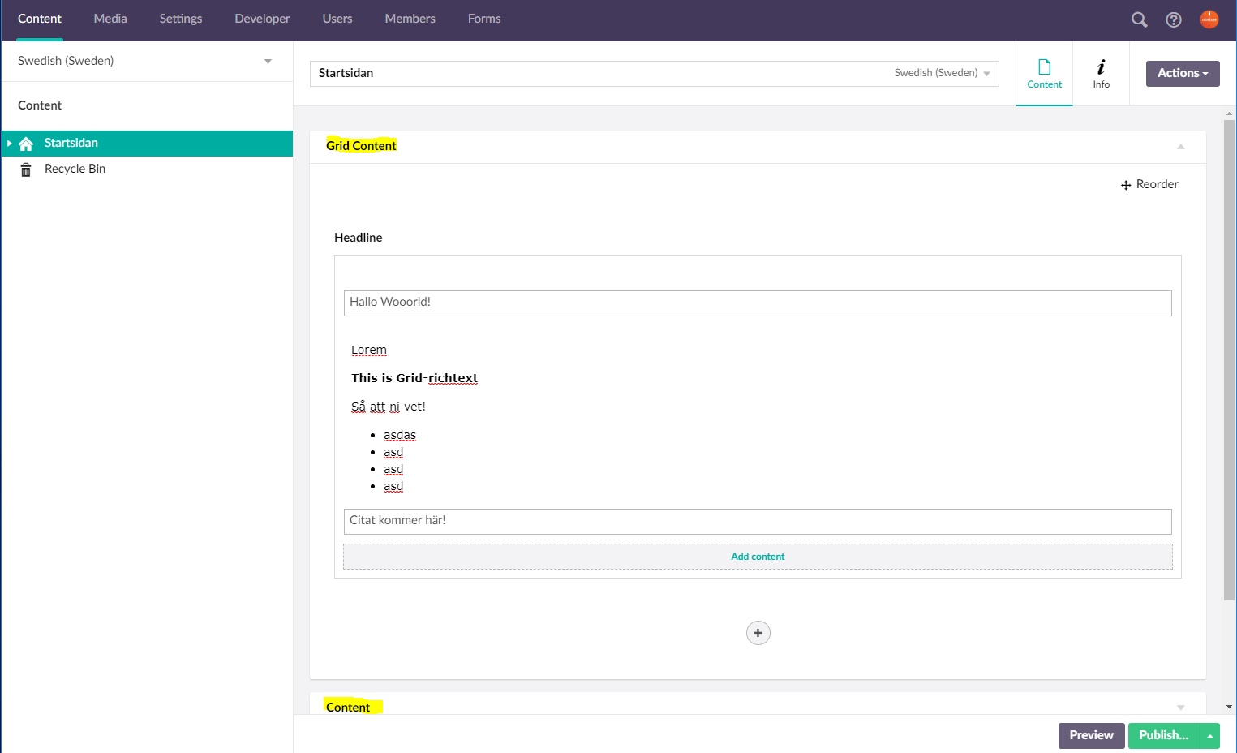Screen dimensions: 1237x753
Task: Click the round plus add-row button
Action: coord(758,633)
